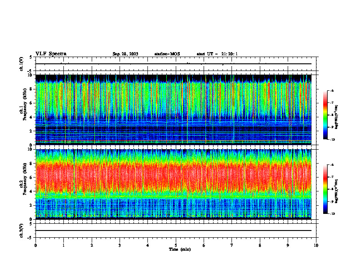Click the ch.2 spectrogram panel
The width and height of the screenshot is (356, 275).
(x=174, y=184)
